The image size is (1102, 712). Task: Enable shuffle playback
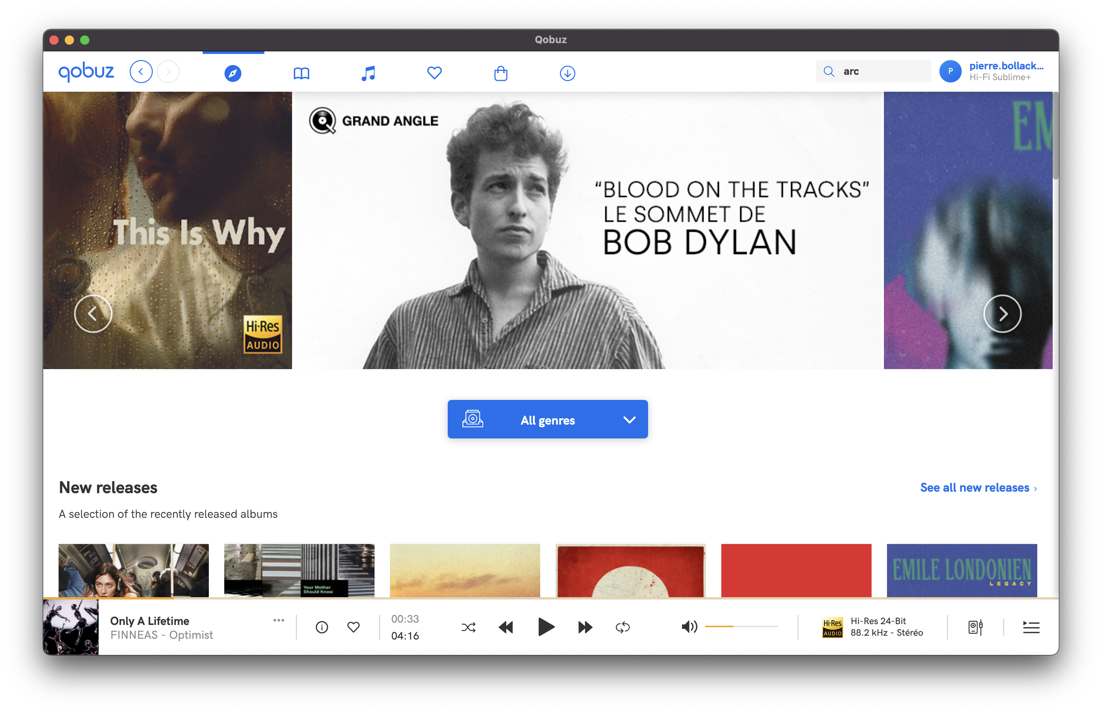pos(469,627)
